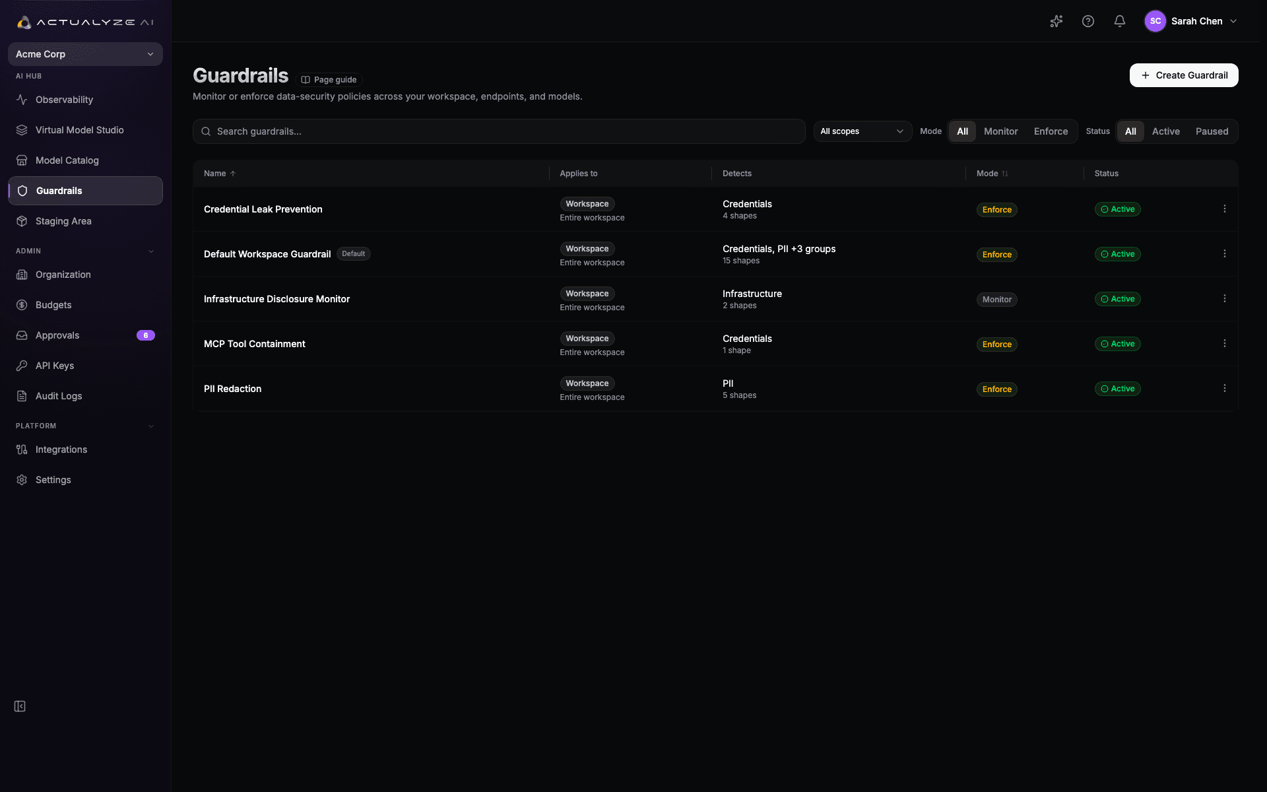Open row menu for MCP Tool Containment

click(x=1225, y=344)
